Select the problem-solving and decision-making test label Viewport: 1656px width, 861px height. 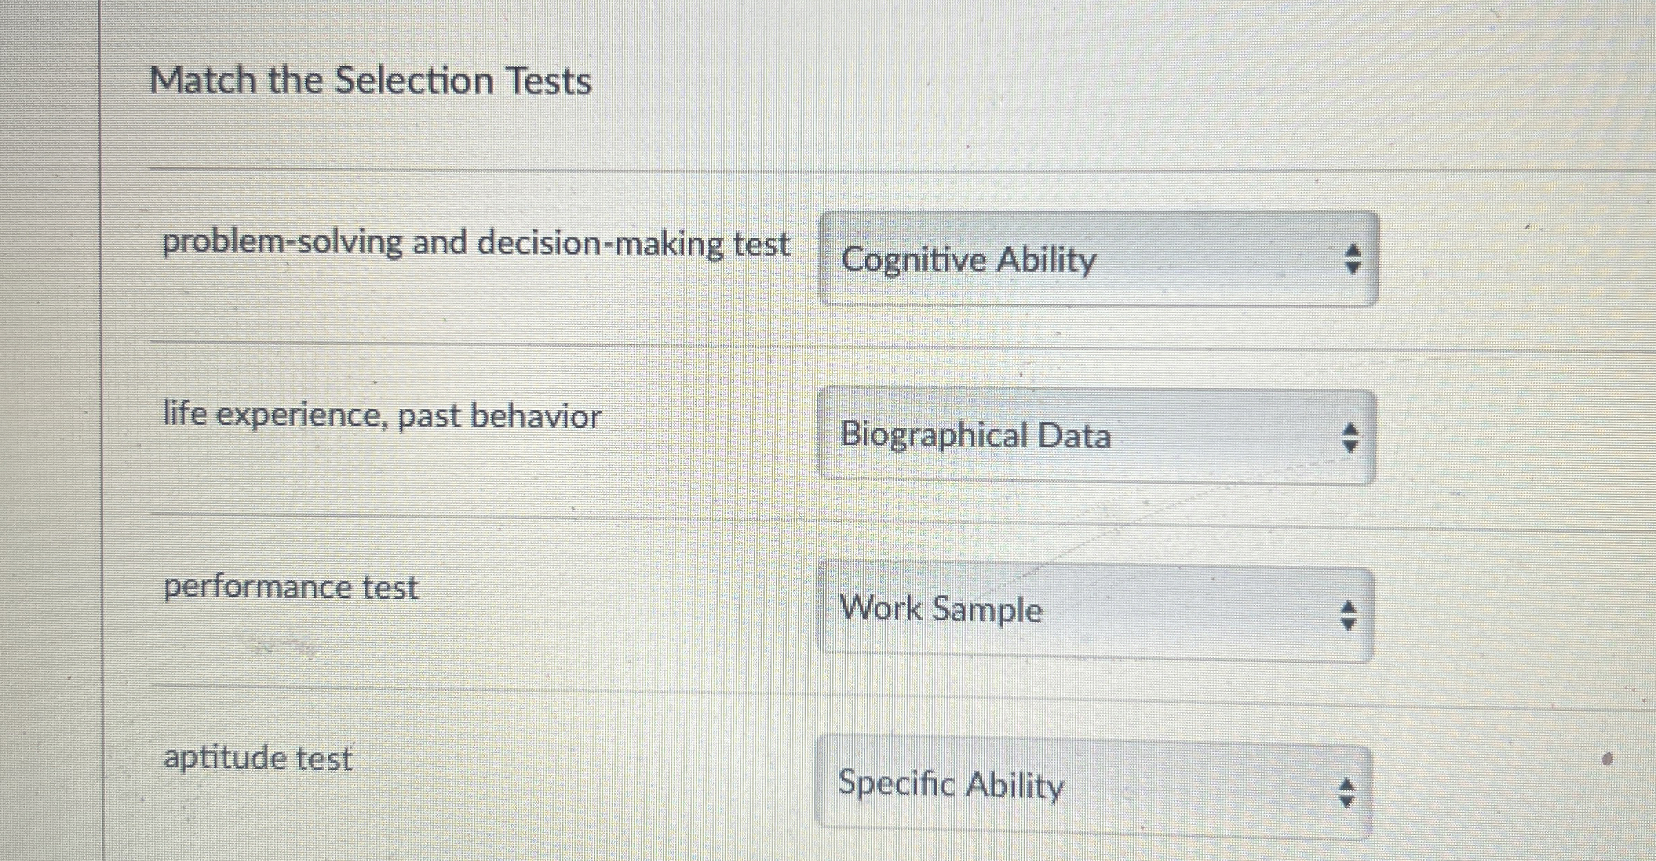click(478, 244)
